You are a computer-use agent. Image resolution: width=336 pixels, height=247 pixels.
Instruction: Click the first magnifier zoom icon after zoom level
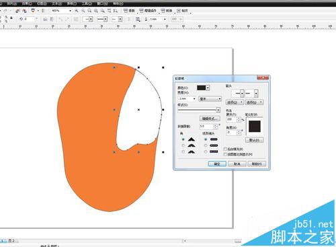[x=77, y=11]
